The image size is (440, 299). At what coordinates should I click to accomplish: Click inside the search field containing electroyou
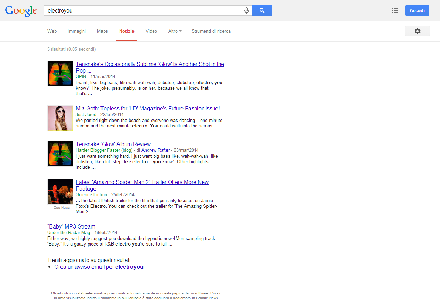pos(142,11)
